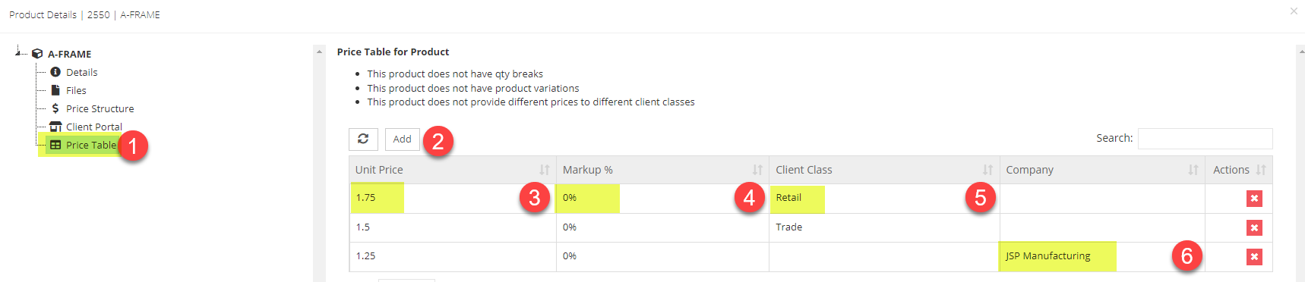Viewport: 1305px width, 282px height.
Task: Collapse the A-FRAME tree node
Action: (17, 52)
